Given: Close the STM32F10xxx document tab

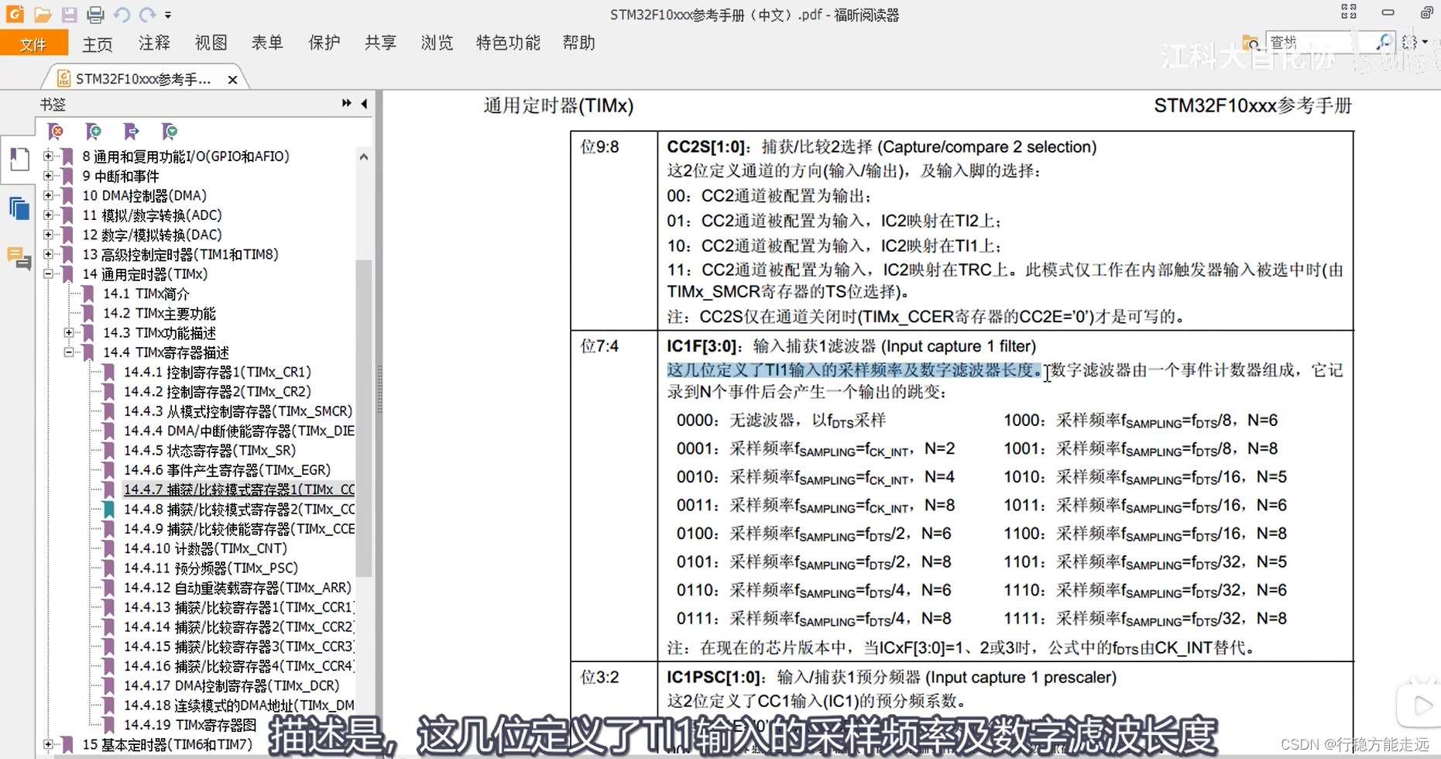Looking at the screenshot, I should (x=232, y=79).
